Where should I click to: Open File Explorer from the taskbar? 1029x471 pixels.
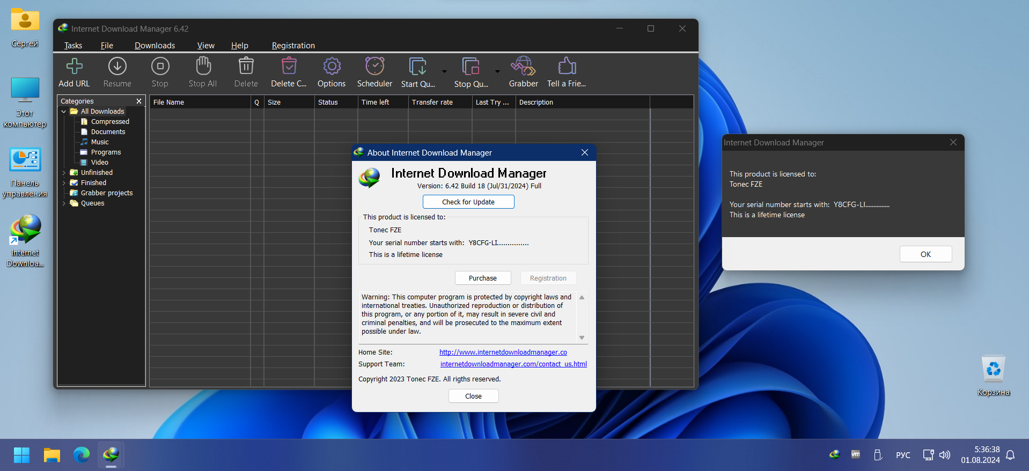pos(52,455)
